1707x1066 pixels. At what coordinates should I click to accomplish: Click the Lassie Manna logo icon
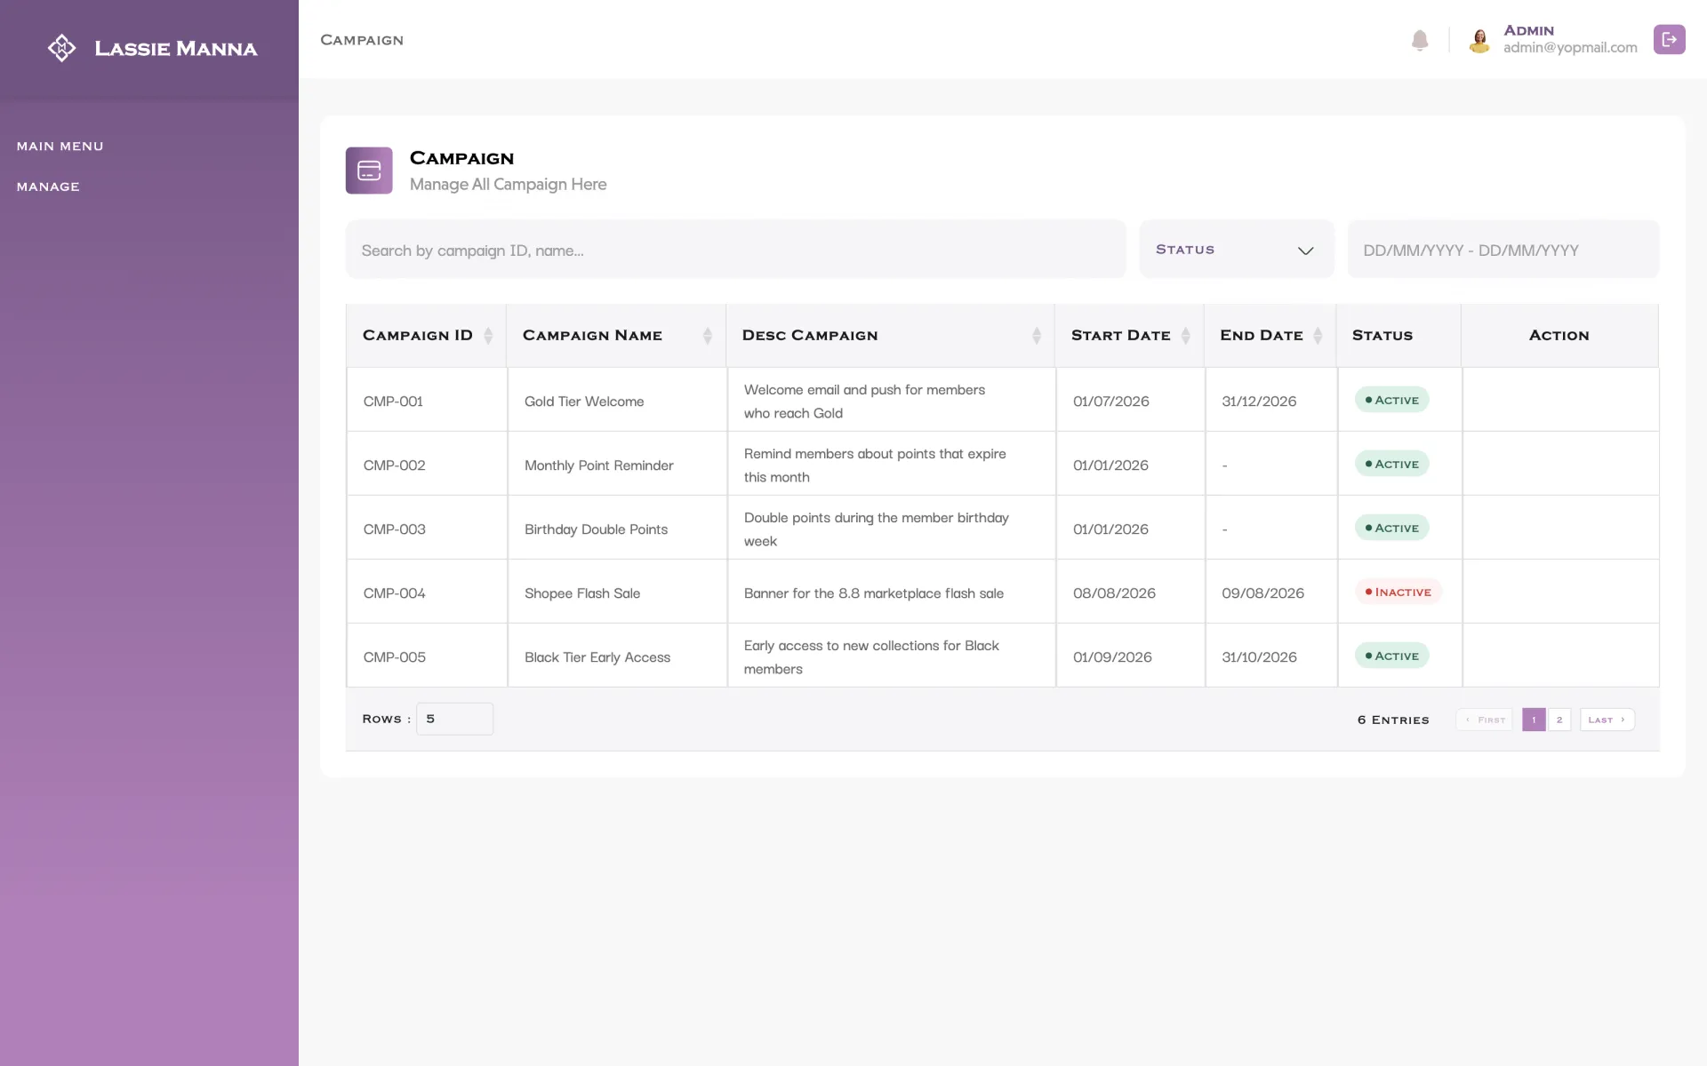point(61,48)
